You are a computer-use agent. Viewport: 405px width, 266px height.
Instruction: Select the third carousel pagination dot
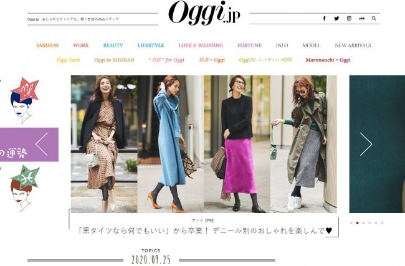pyautogui.click(x=363, y=223)
